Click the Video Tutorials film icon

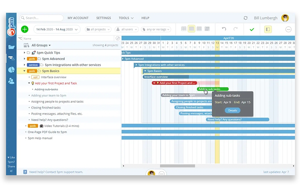[x=41, y=126]
